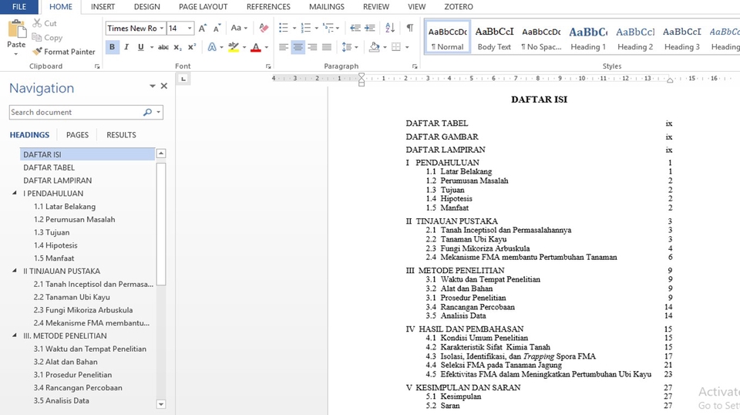Screen dimensions: 740x415
Task: Show RESULTS view in Navigation pane
Action: [121, 135]
